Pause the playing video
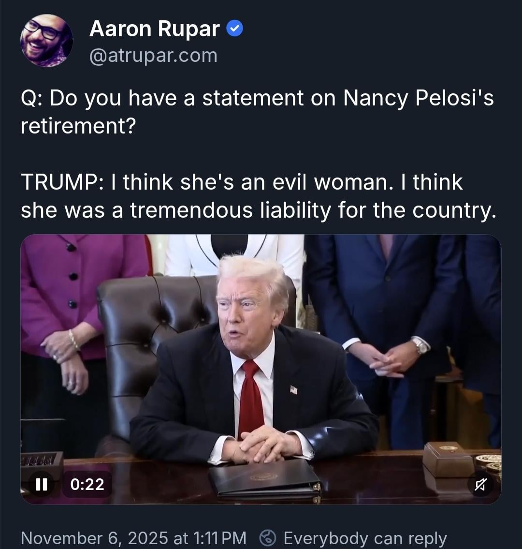 tap(41, 484)
